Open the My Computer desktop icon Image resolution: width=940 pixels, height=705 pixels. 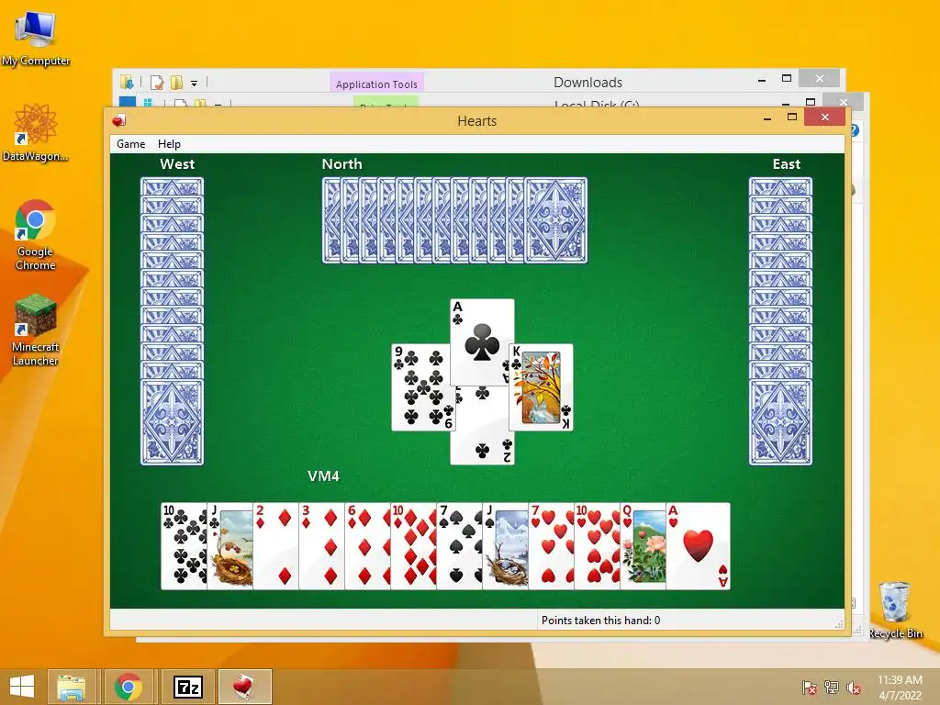(x=36, y=37)
